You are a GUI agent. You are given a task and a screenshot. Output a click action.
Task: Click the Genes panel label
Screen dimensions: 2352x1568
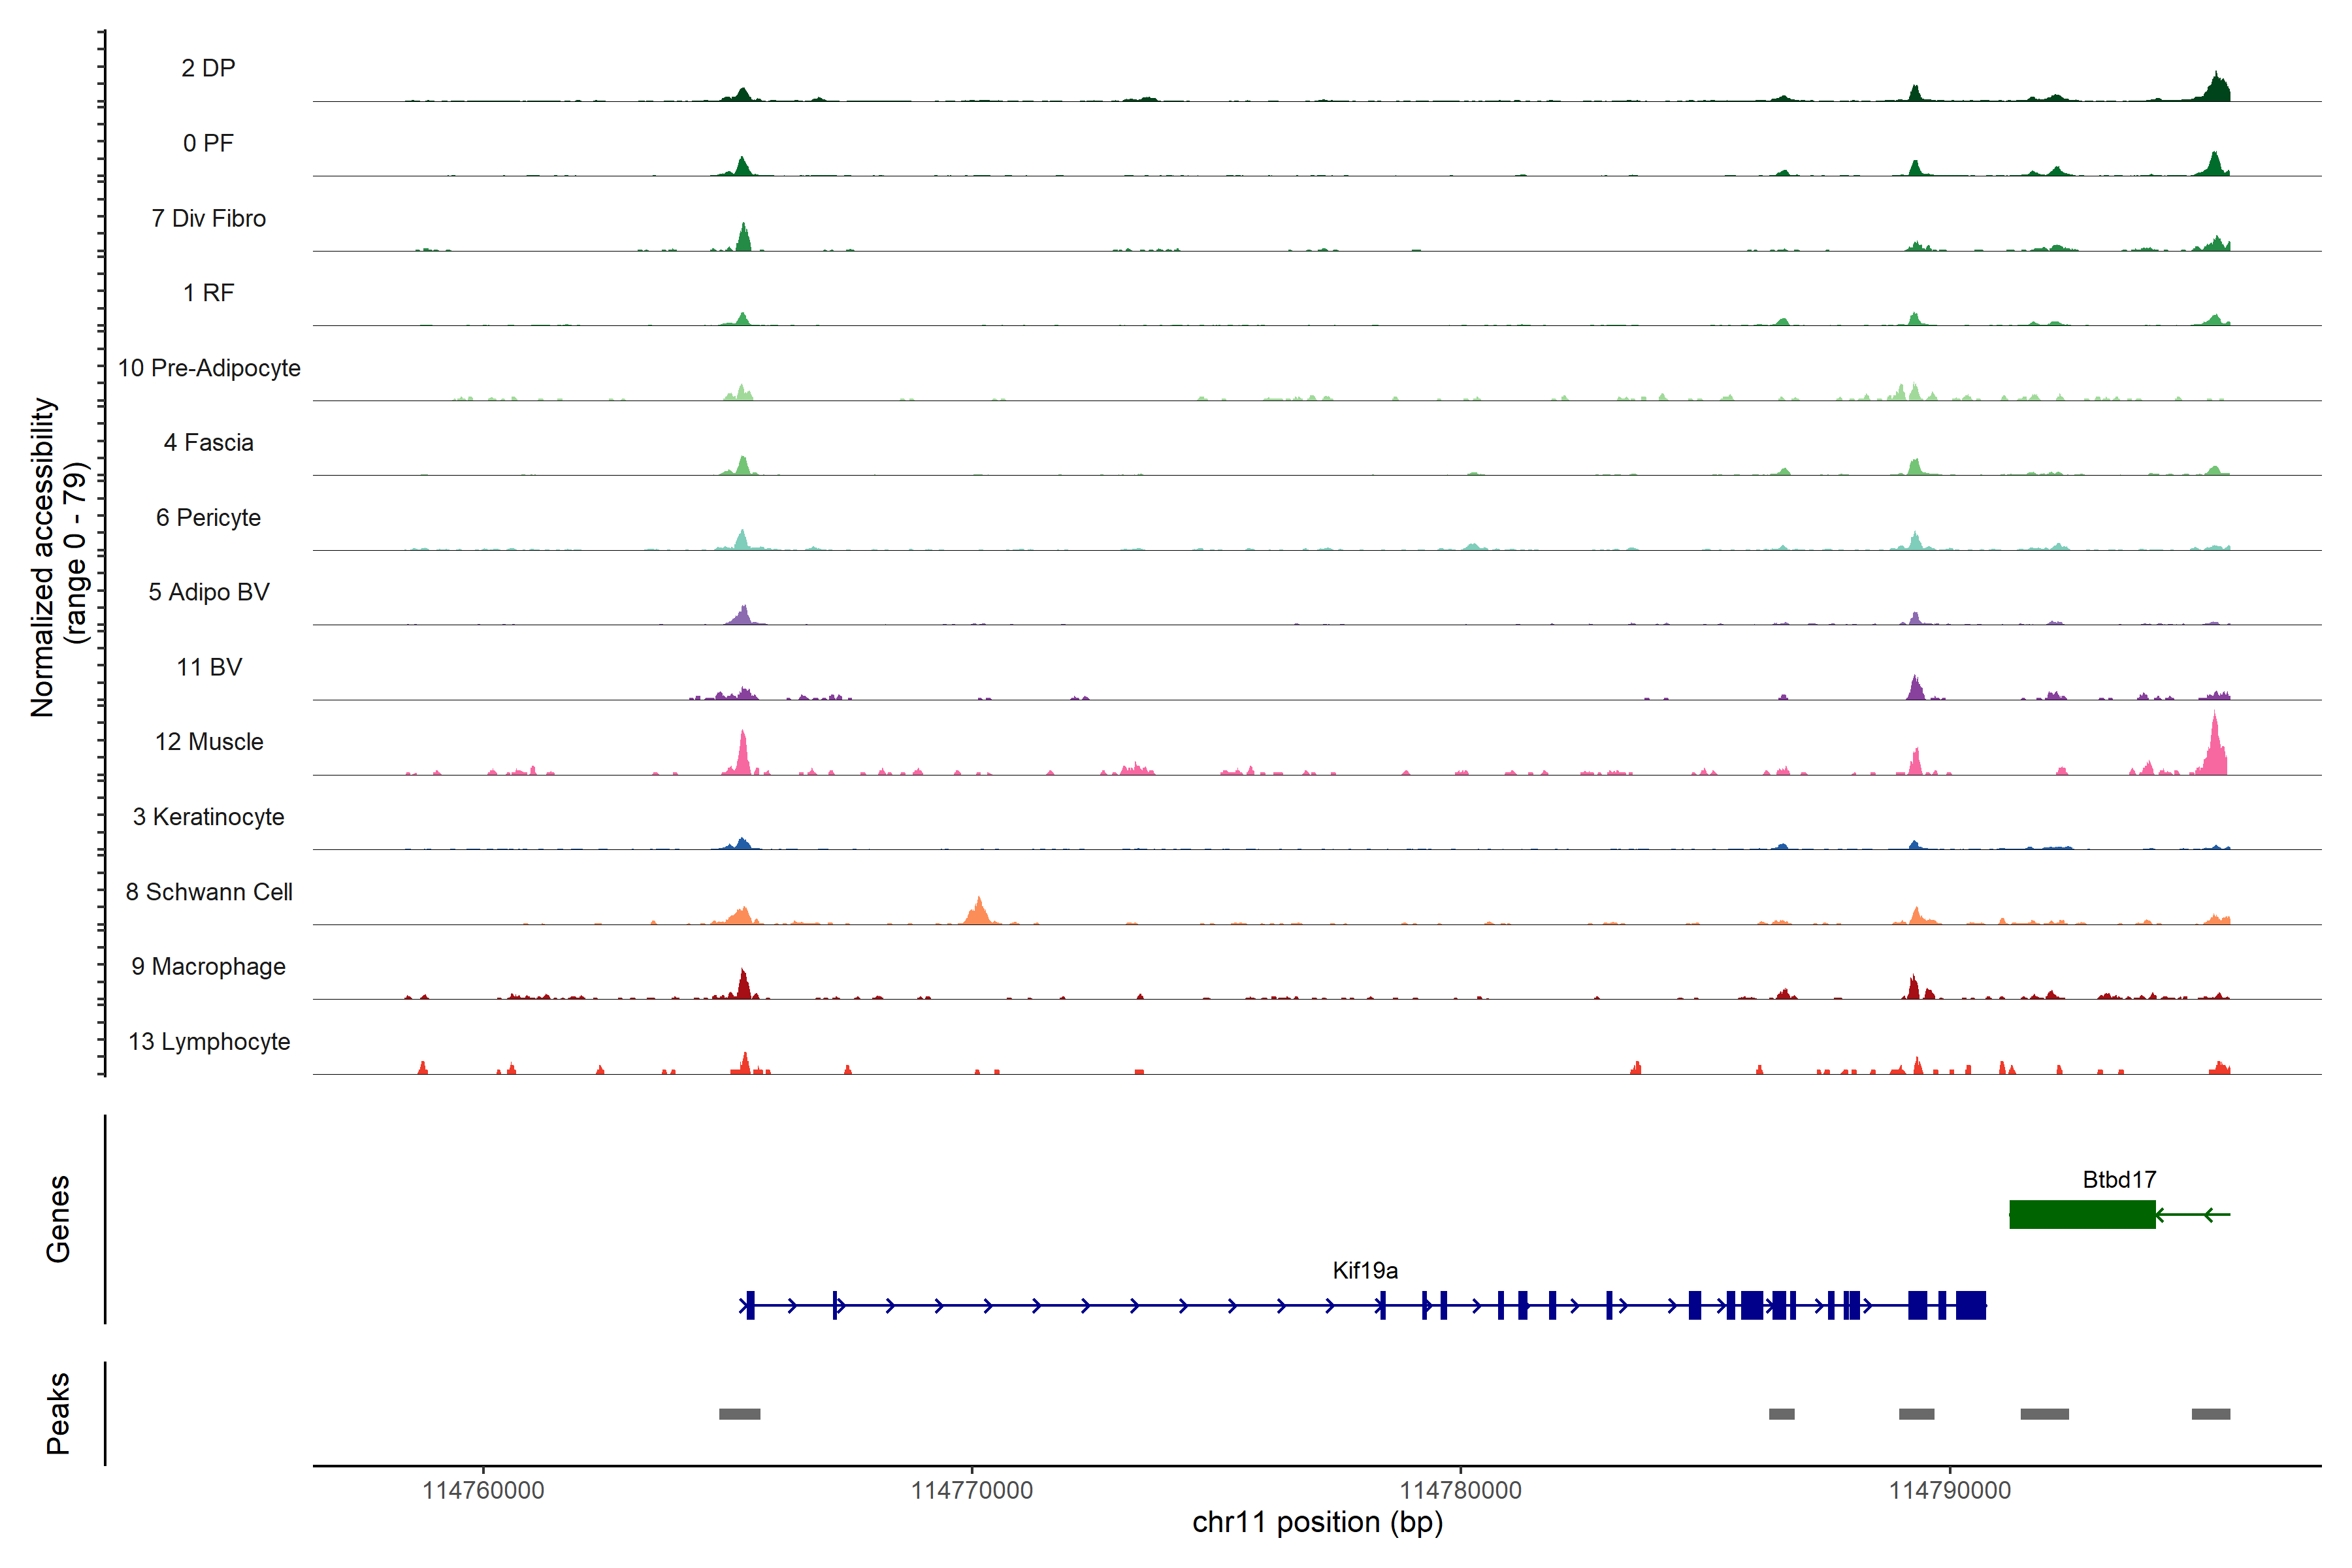click(x=58, y=1218)
